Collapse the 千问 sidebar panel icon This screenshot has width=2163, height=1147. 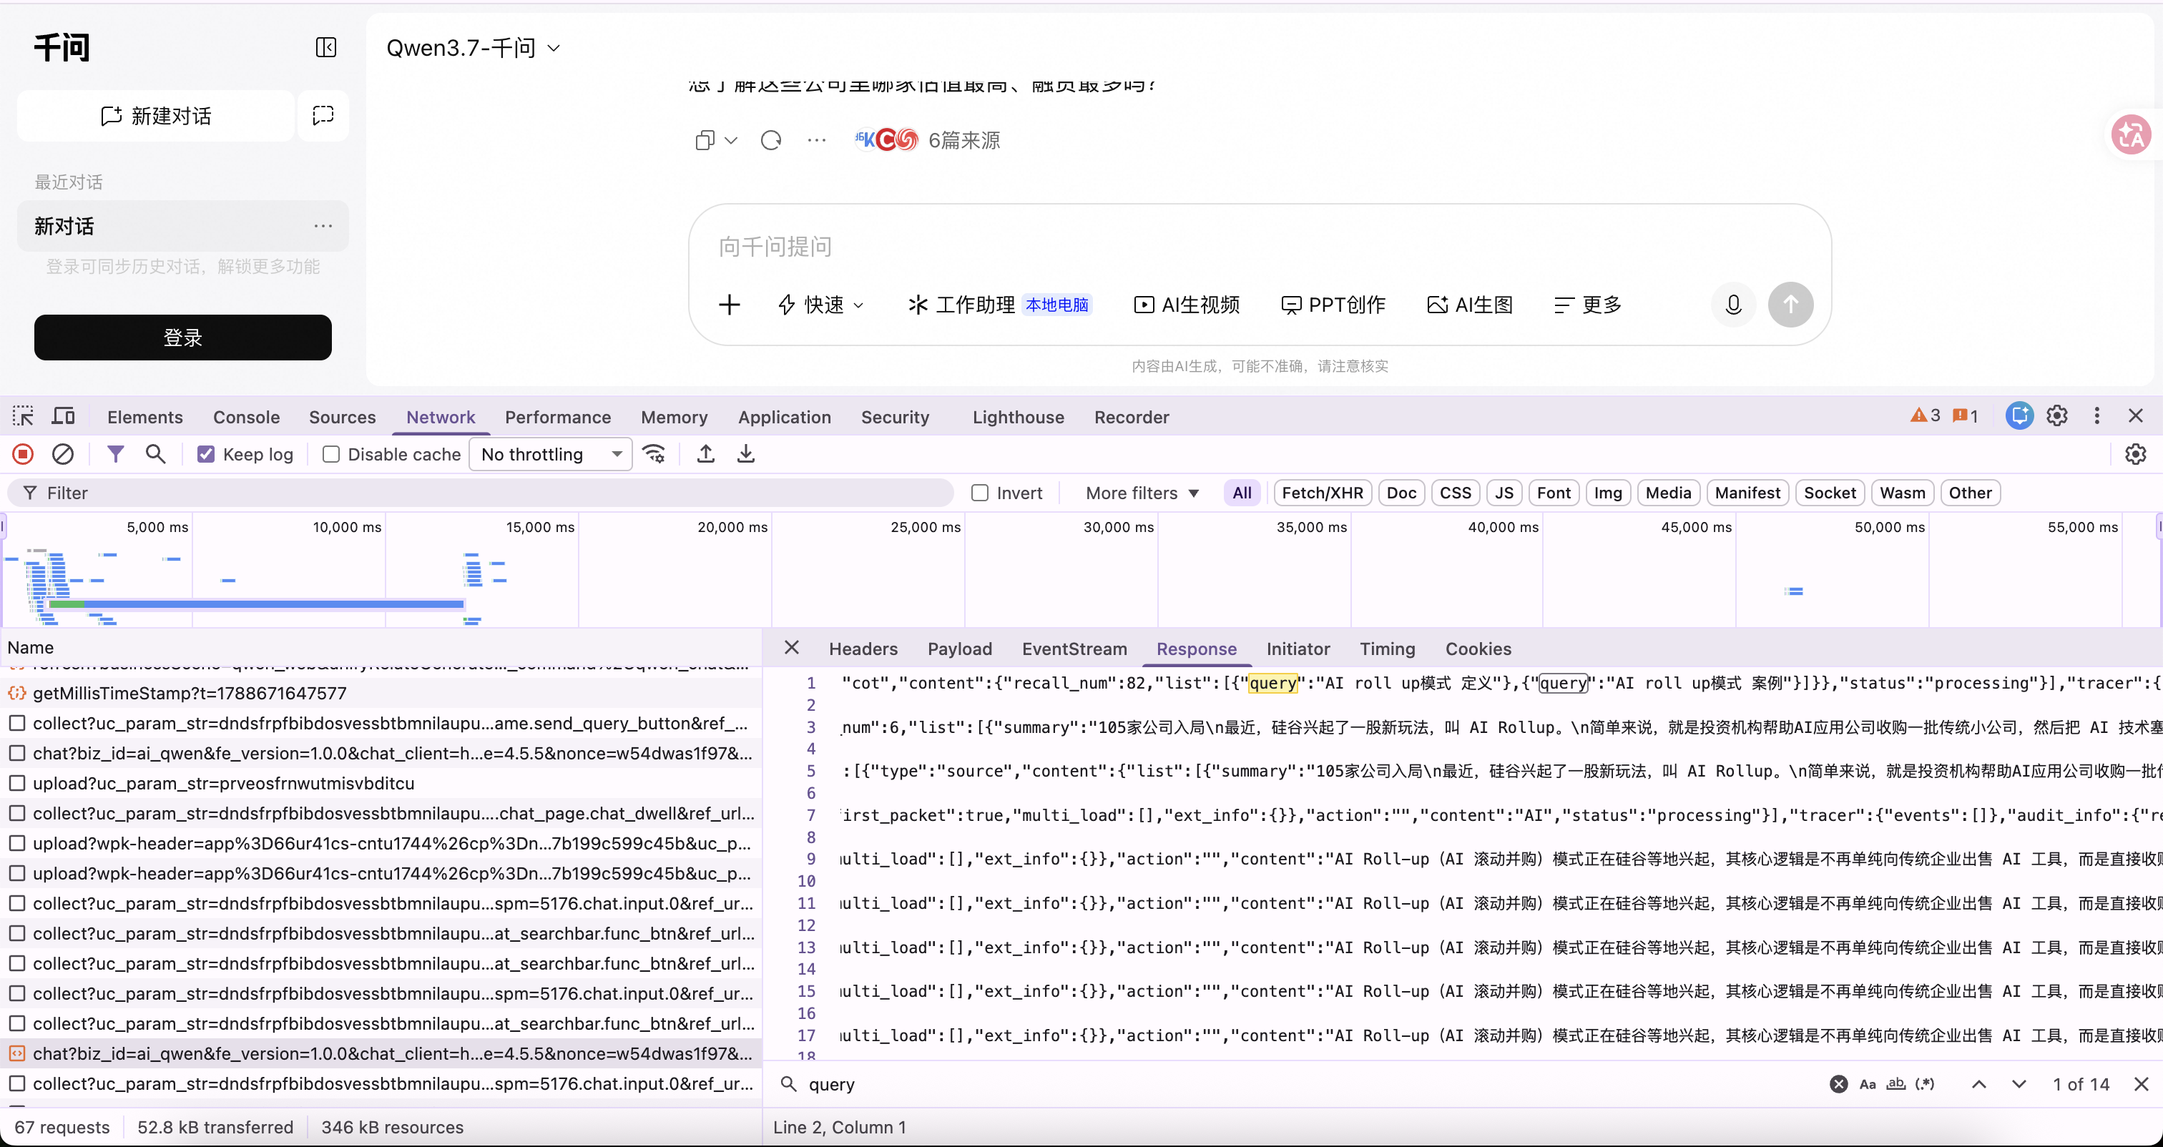tap(325, 47)
